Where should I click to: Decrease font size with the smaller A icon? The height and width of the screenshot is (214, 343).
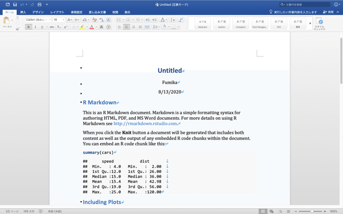pos(77,20)
